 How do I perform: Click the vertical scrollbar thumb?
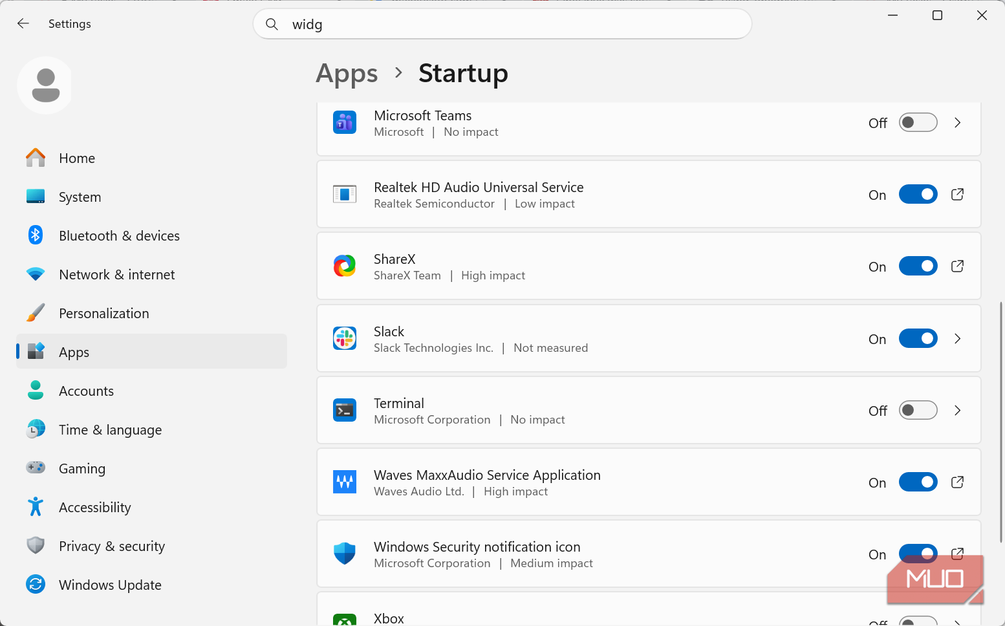click(1001, 422)
